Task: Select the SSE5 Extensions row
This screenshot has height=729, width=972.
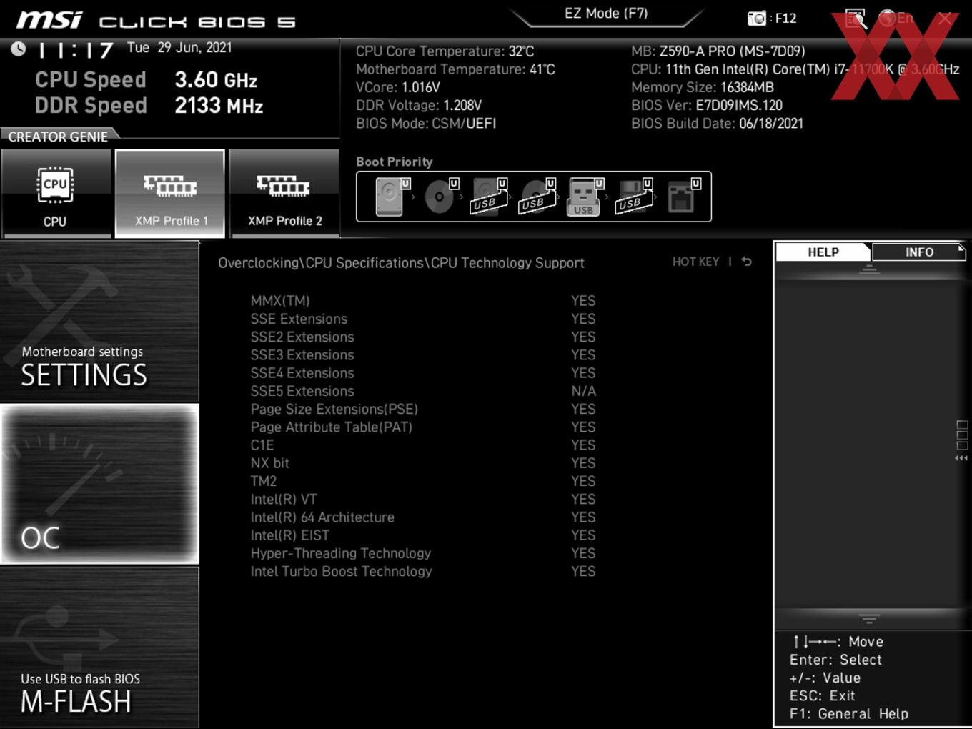Action: 423,391
